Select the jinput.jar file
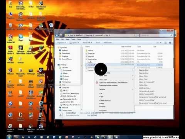 point(91,53)
